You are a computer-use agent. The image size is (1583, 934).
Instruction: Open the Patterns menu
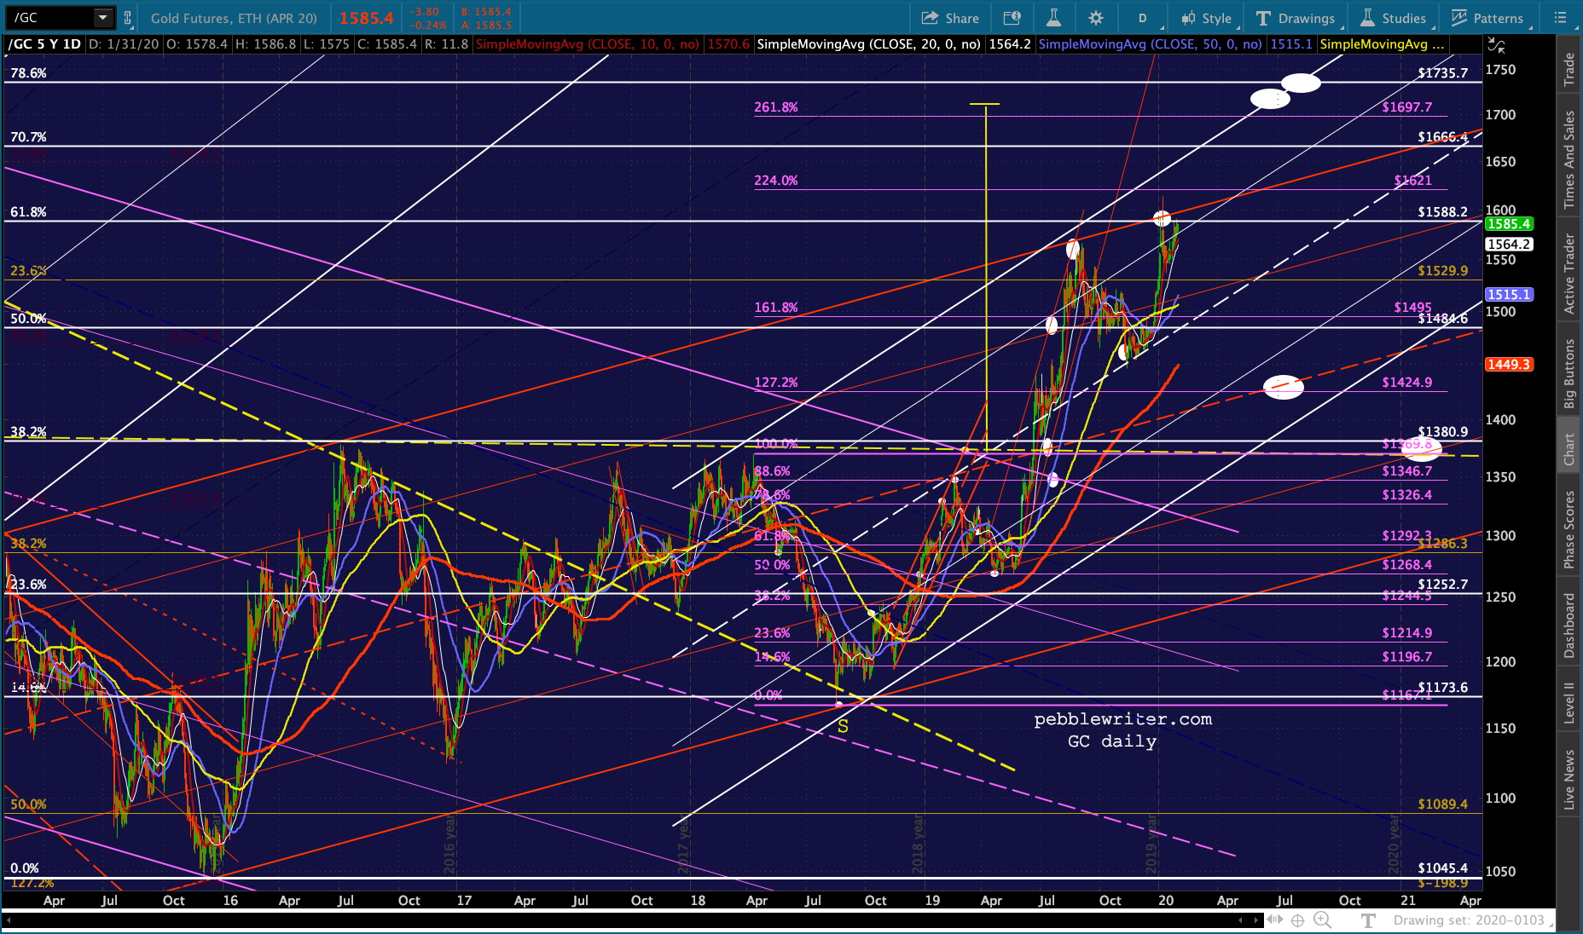[x=1488, y=18]
